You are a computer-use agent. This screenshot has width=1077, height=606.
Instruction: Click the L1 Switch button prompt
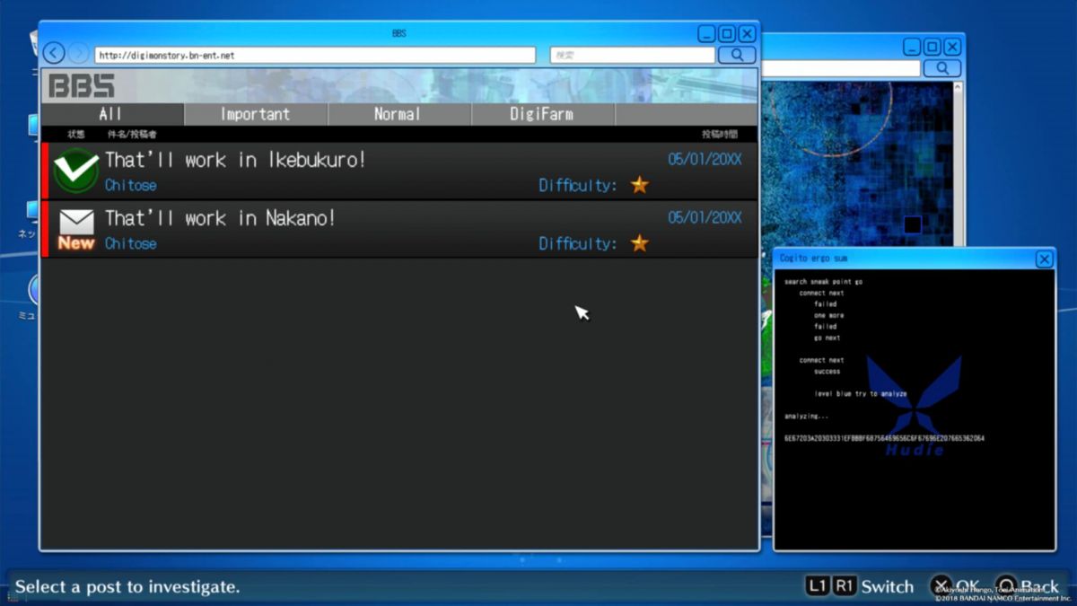tap(817, 586)
